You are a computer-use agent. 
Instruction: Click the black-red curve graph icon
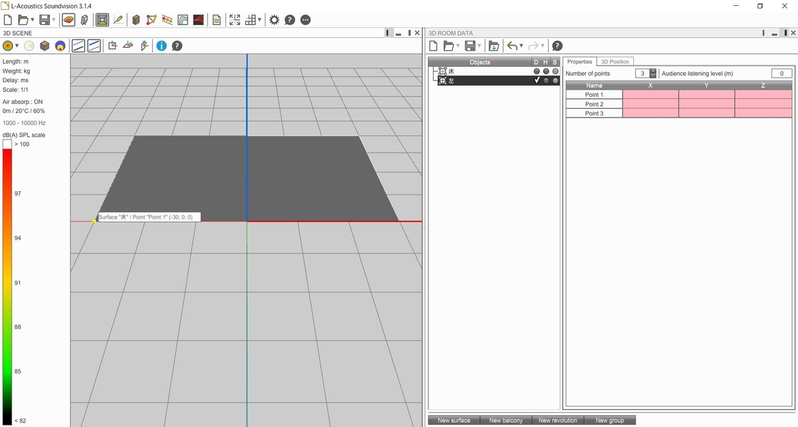click(x=198, y=20)
